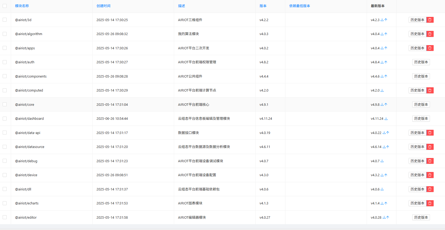Screen dimensions: 445x230
Task: Delete the @airiot/debug module
Action: [x=430, y=161]
